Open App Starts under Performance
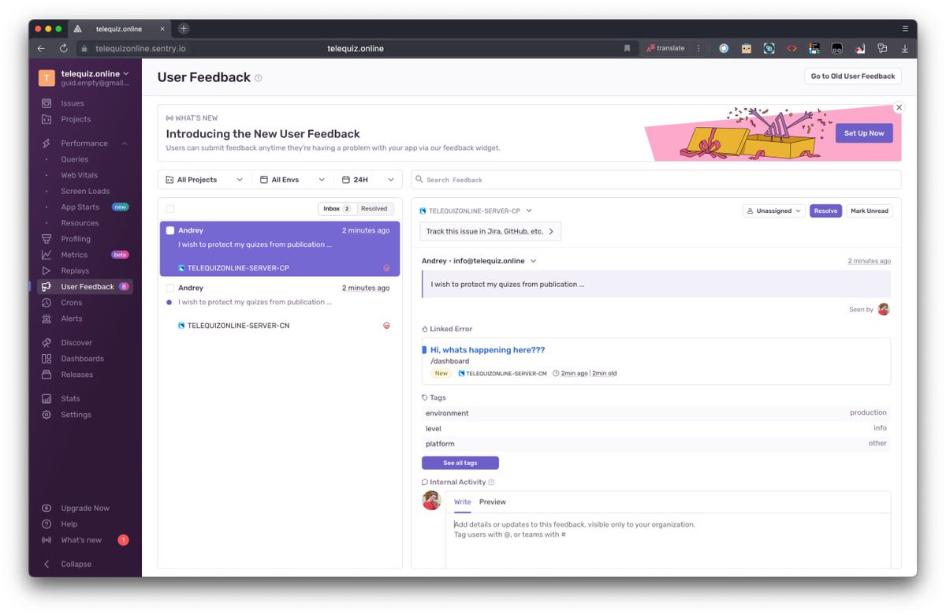This screenshot has width=946, height=615. 80,207
